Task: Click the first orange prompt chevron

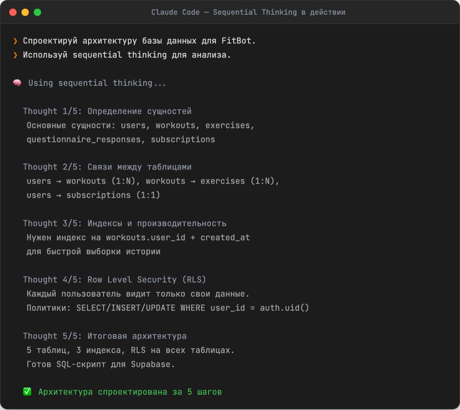Action: pyautogui.click(x=15, y=41)
